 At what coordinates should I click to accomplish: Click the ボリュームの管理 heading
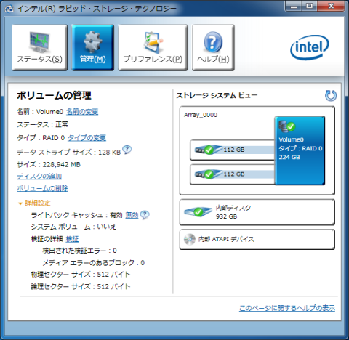[x=54, y=95]
